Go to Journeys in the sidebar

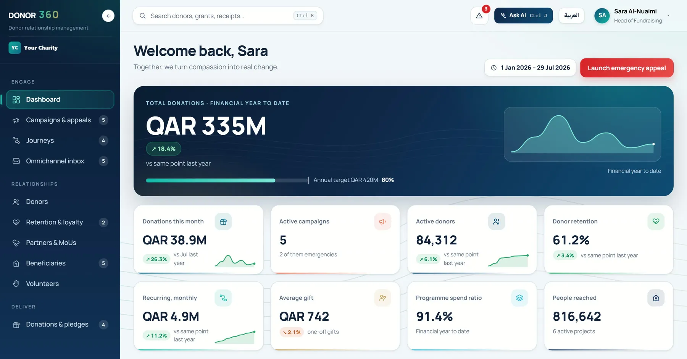pos(60,141)
